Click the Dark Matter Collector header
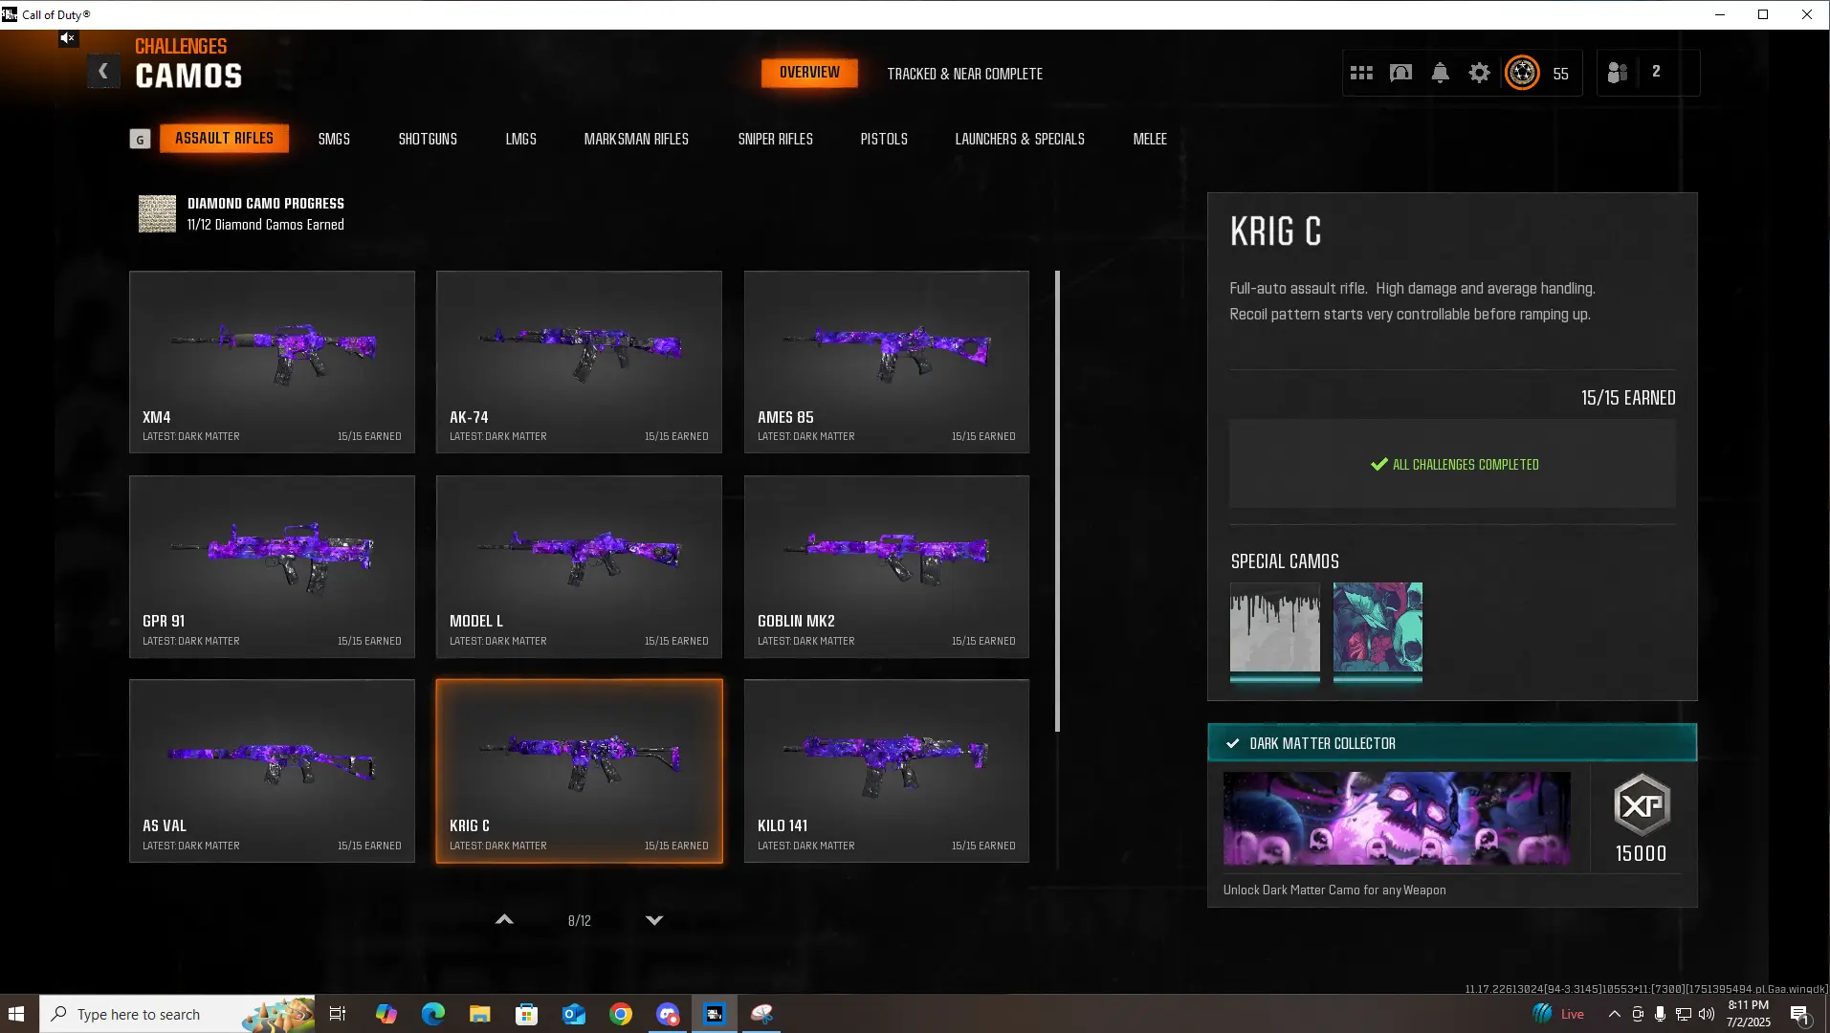This screenshot has height=1033, width=1830. point(1452,743)
